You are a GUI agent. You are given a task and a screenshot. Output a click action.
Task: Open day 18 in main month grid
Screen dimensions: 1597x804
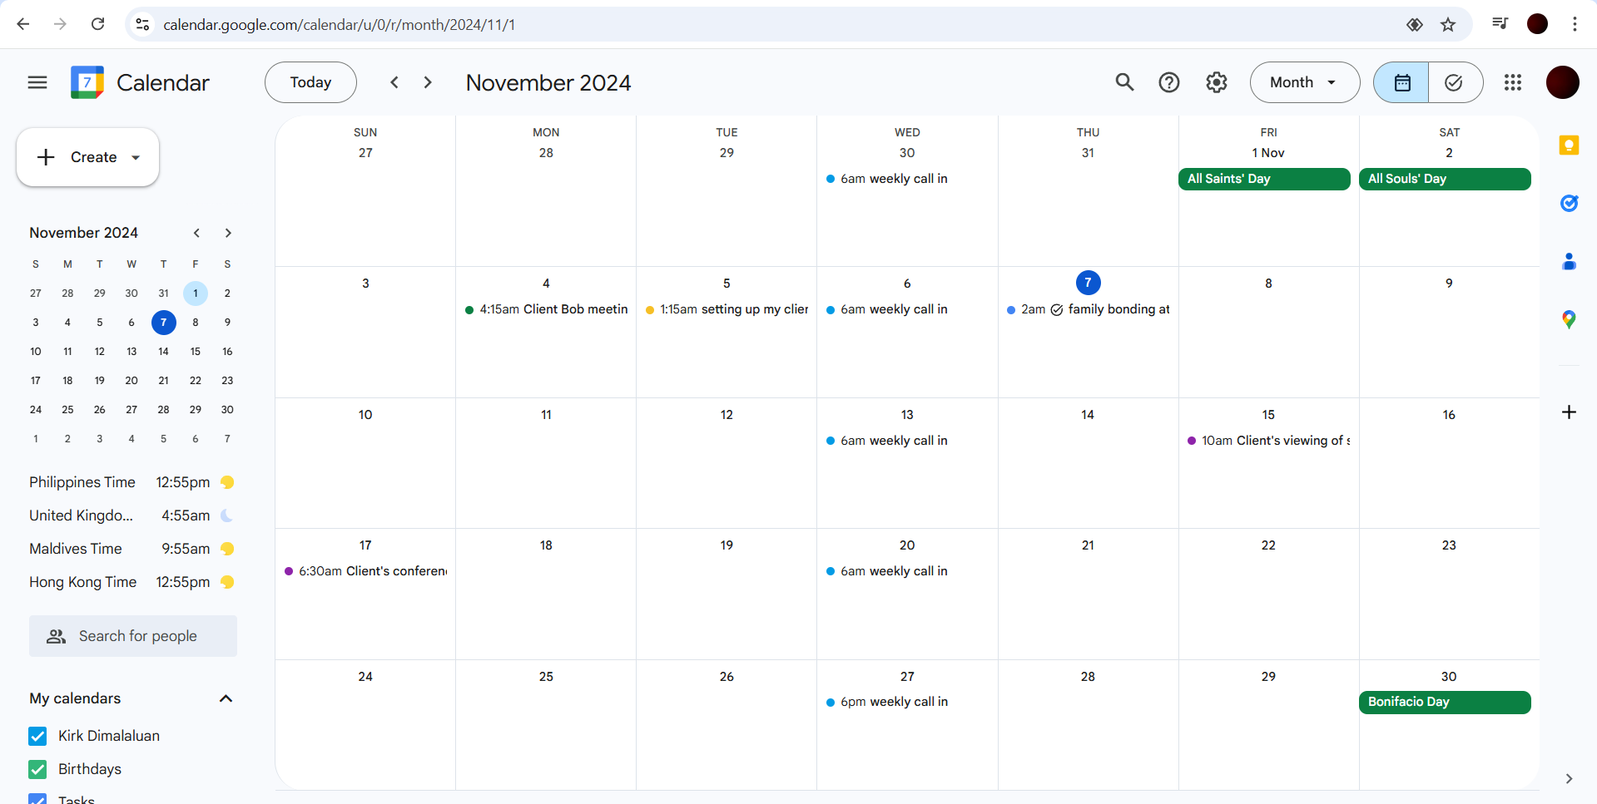click(546, 545)
